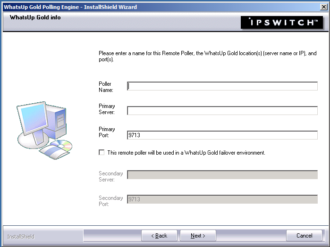Click the 'Secondary Port:' label

click(x=110, y=201)
